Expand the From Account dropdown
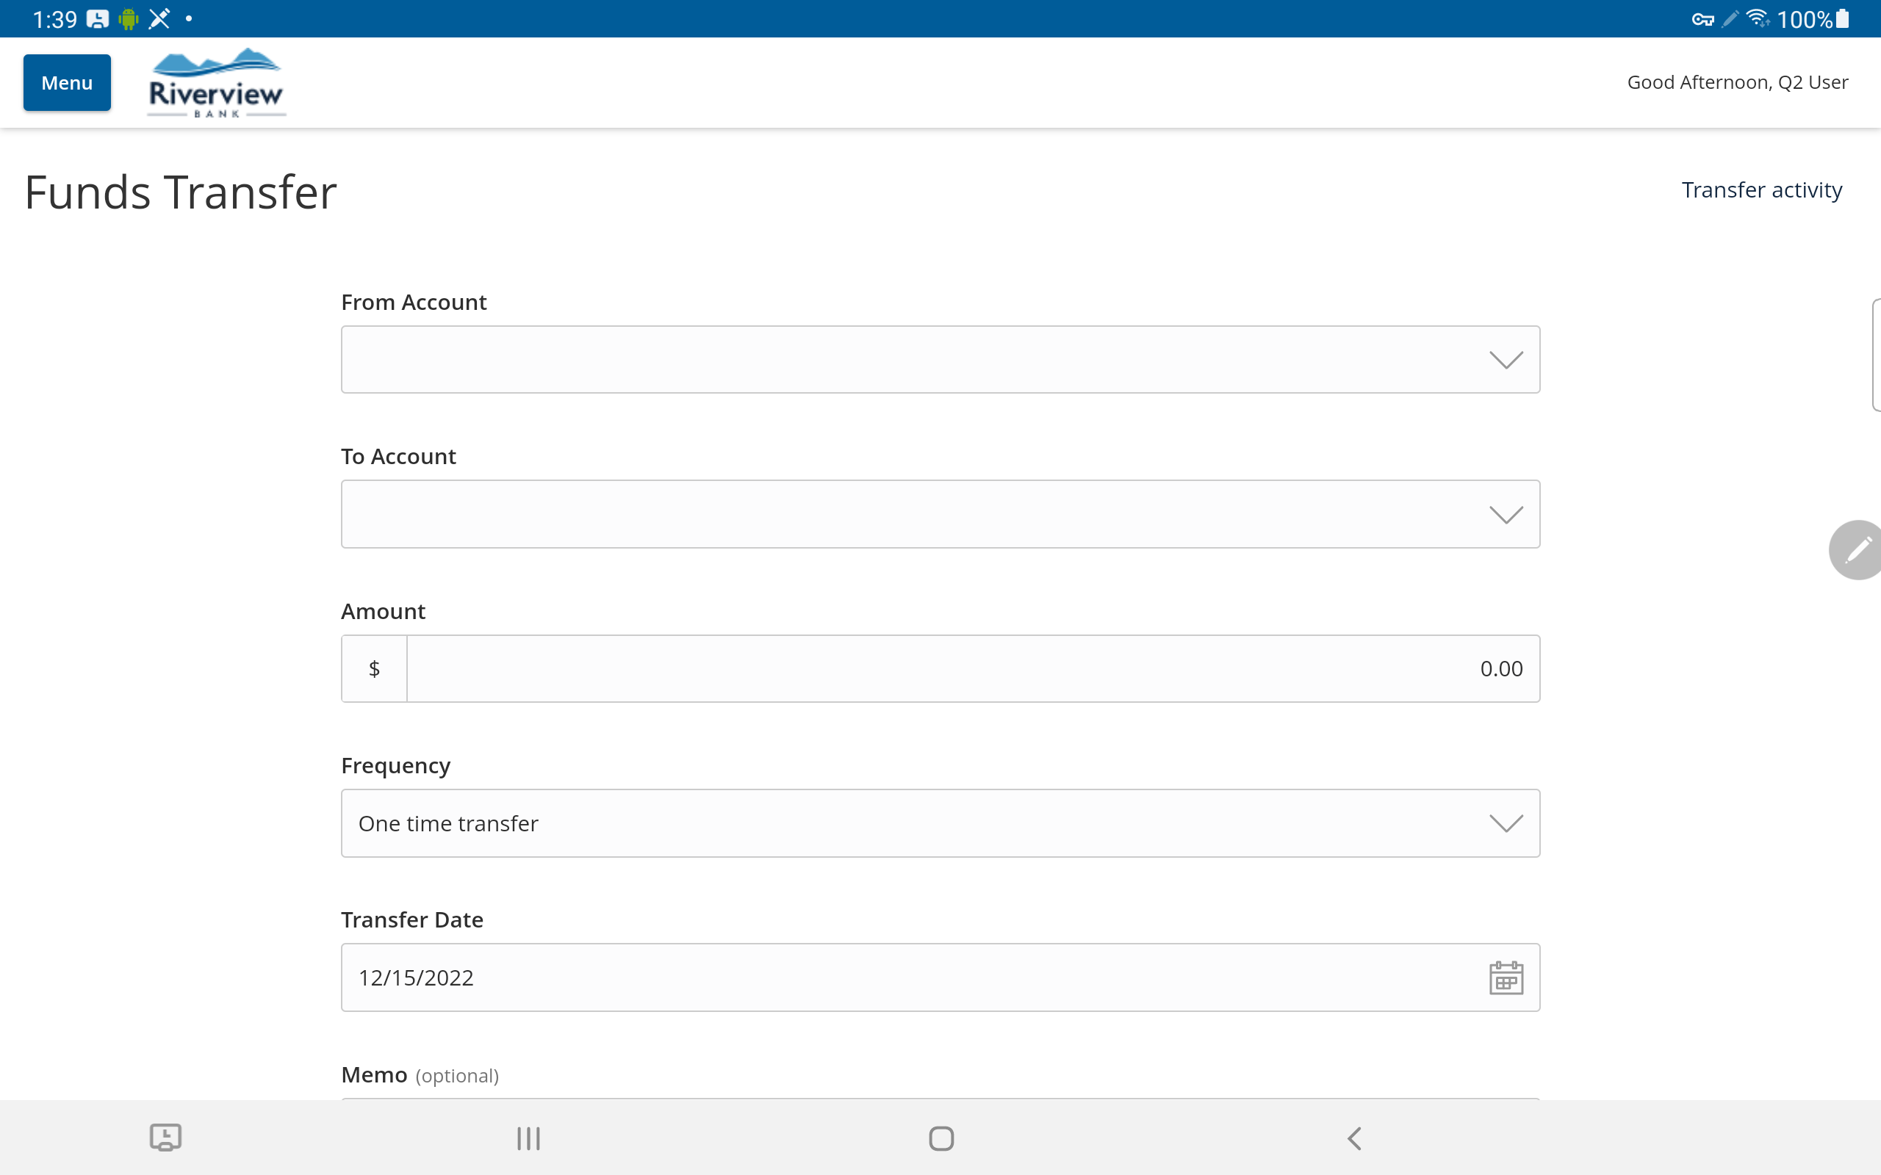The width and height of the screenshot is (1881, 1175). click(940, 360)
